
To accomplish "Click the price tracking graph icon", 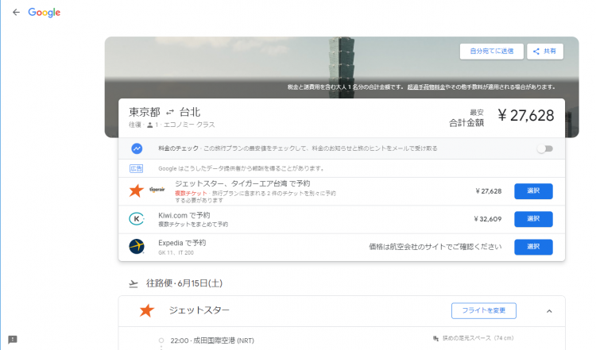I will pos(137,148).
